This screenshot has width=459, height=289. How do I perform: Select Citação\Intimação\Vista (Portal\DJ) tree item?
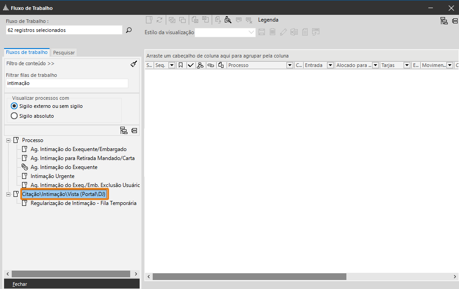click(64, 194)
